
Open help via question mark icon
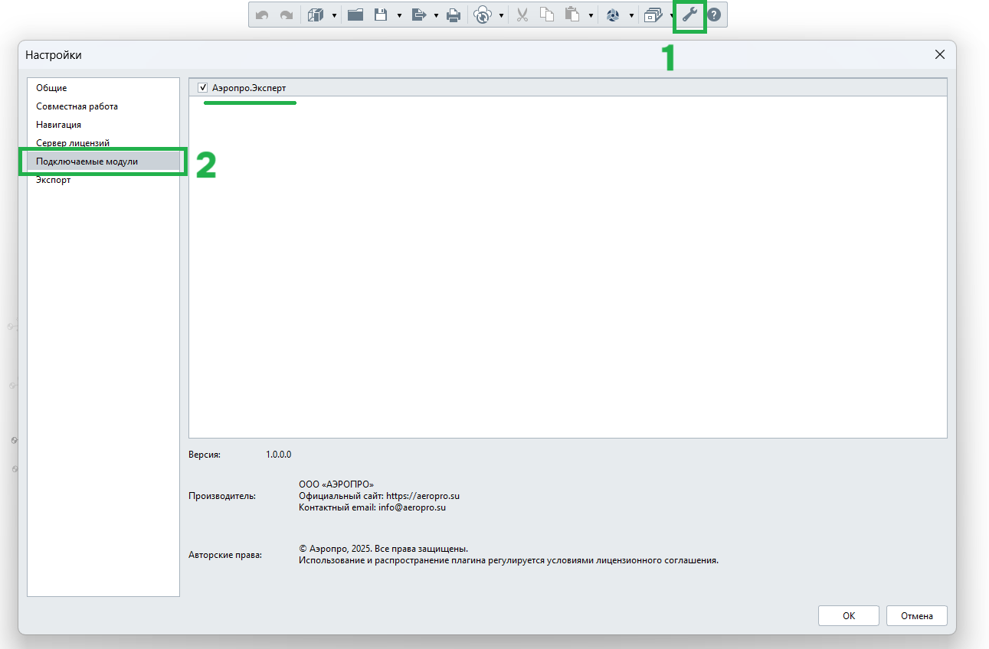click(714, 15)
